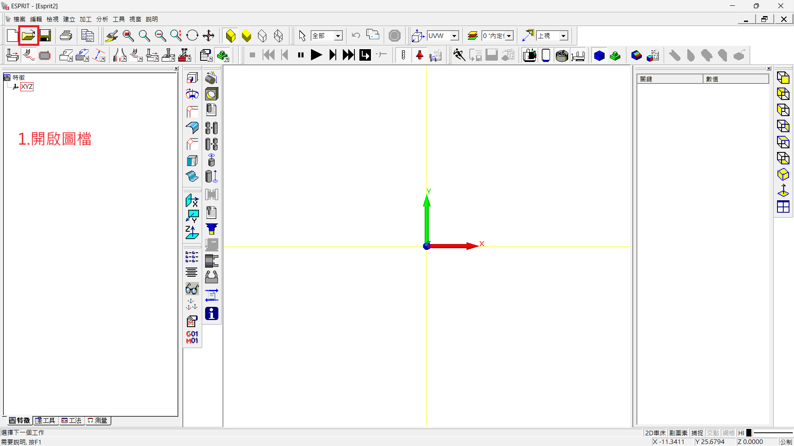
Task: Click the save disk icon
Action: coord(45,36)
